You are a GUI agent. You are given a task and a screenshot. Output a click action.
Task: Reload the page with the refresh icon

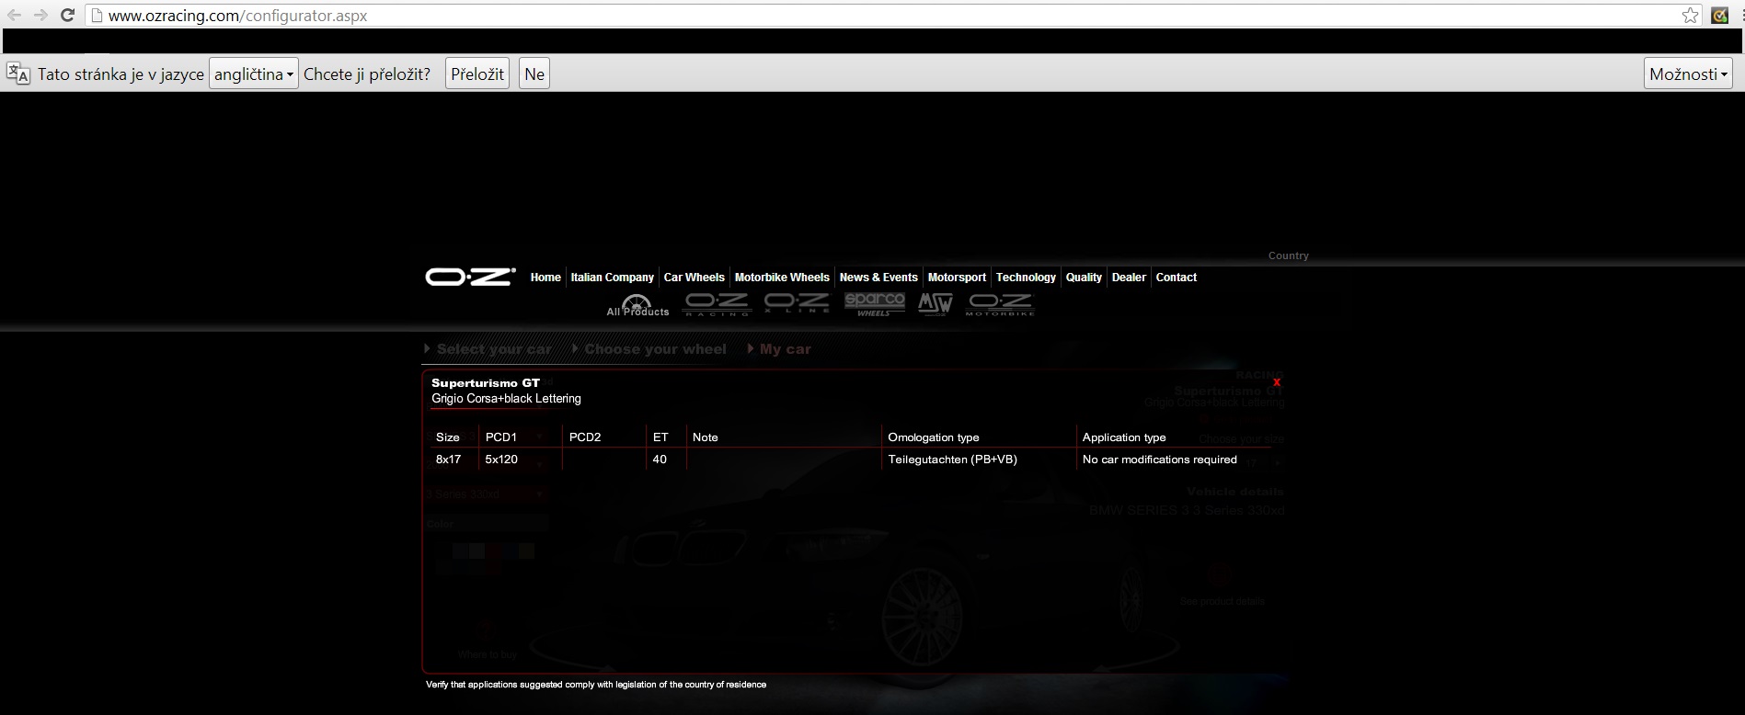coord(67,16)
